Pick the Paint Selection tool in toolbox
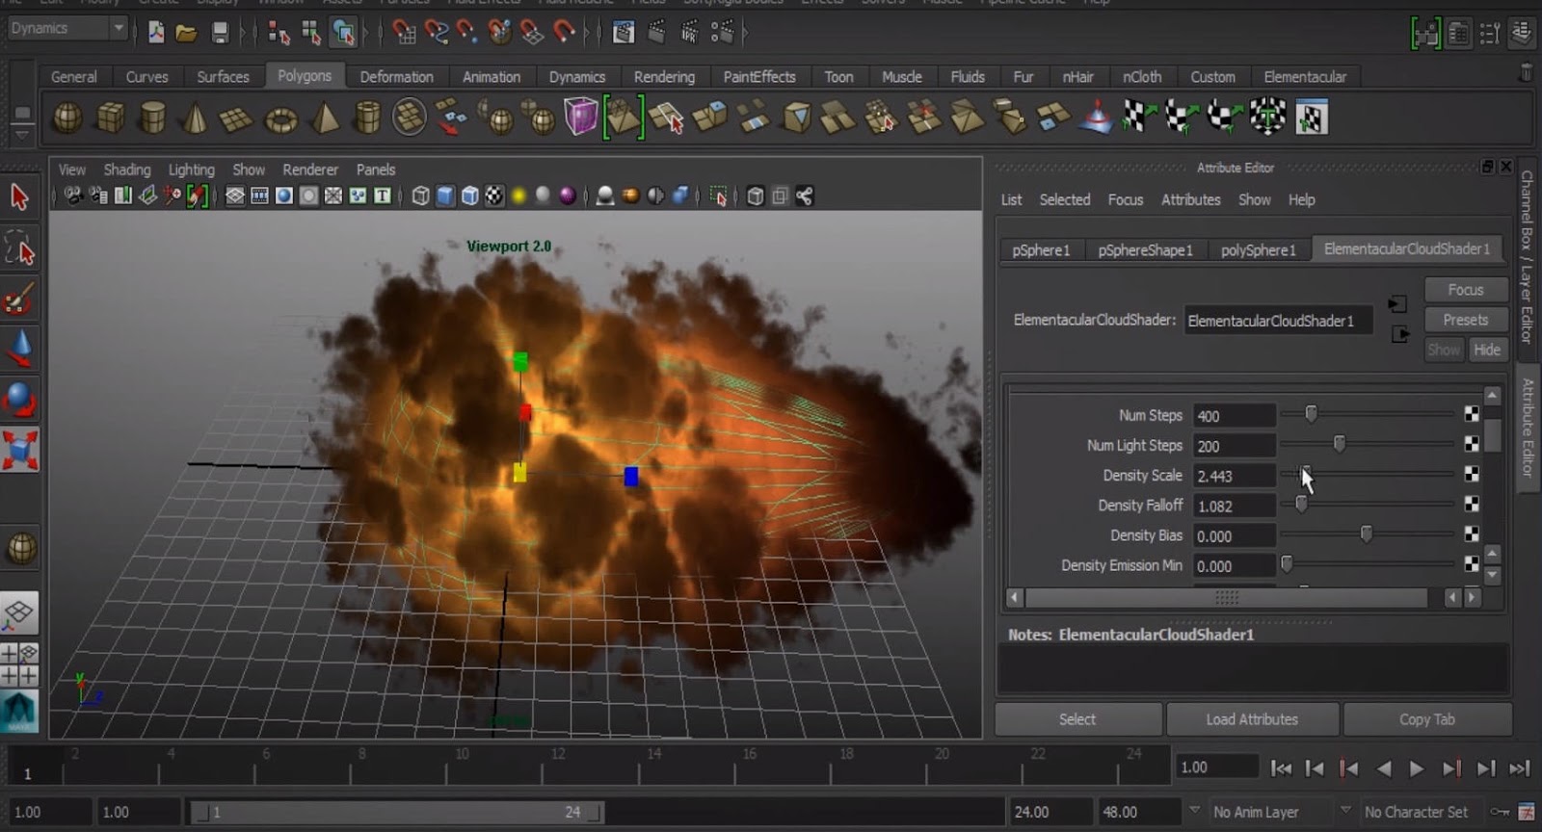 click(20, 299)
